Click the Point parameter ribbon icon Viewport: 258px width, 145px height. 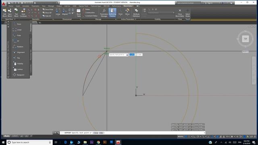pos(121,12)
